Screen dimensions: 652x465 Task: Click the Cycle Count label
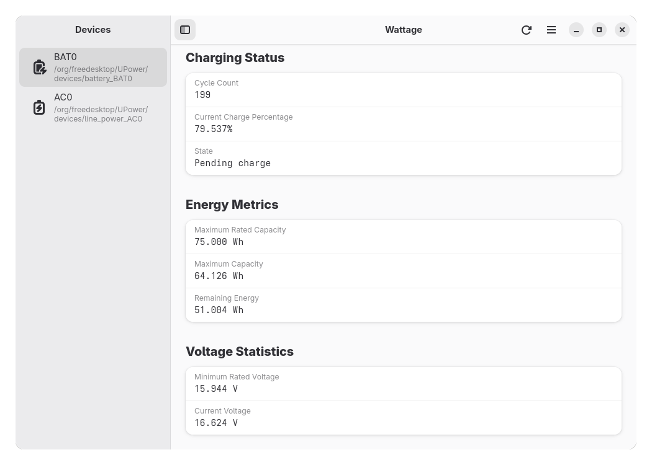click(216, 83)
